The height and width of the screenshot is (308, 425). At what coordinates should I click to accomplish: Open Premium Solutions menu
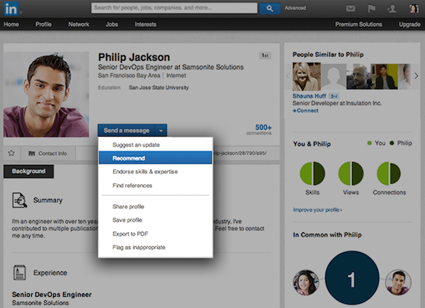coord(358,24)
